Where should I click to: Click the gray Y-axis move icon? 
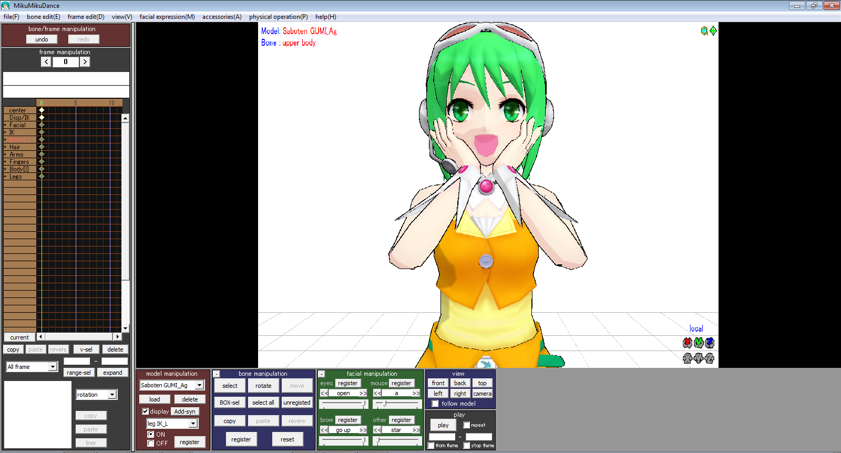point(699,358)
